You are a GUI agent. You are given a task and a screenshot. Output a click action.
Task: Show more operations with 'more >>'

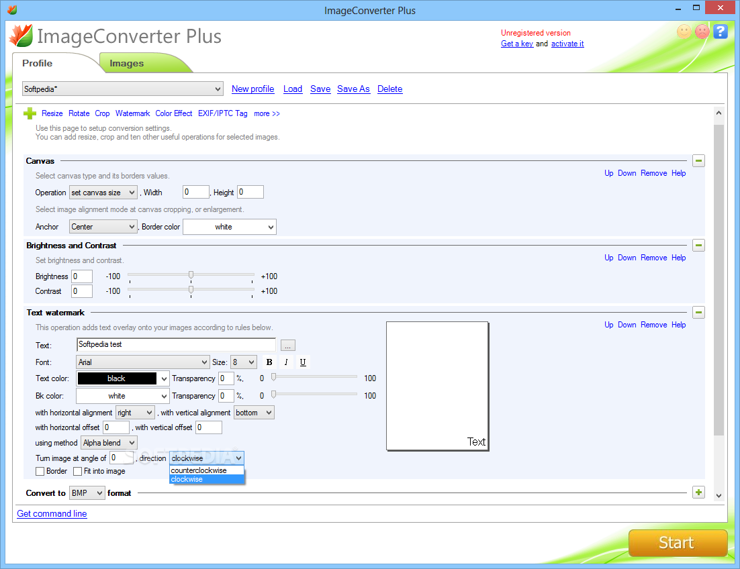pyautogui.click(x=267, y=113)
